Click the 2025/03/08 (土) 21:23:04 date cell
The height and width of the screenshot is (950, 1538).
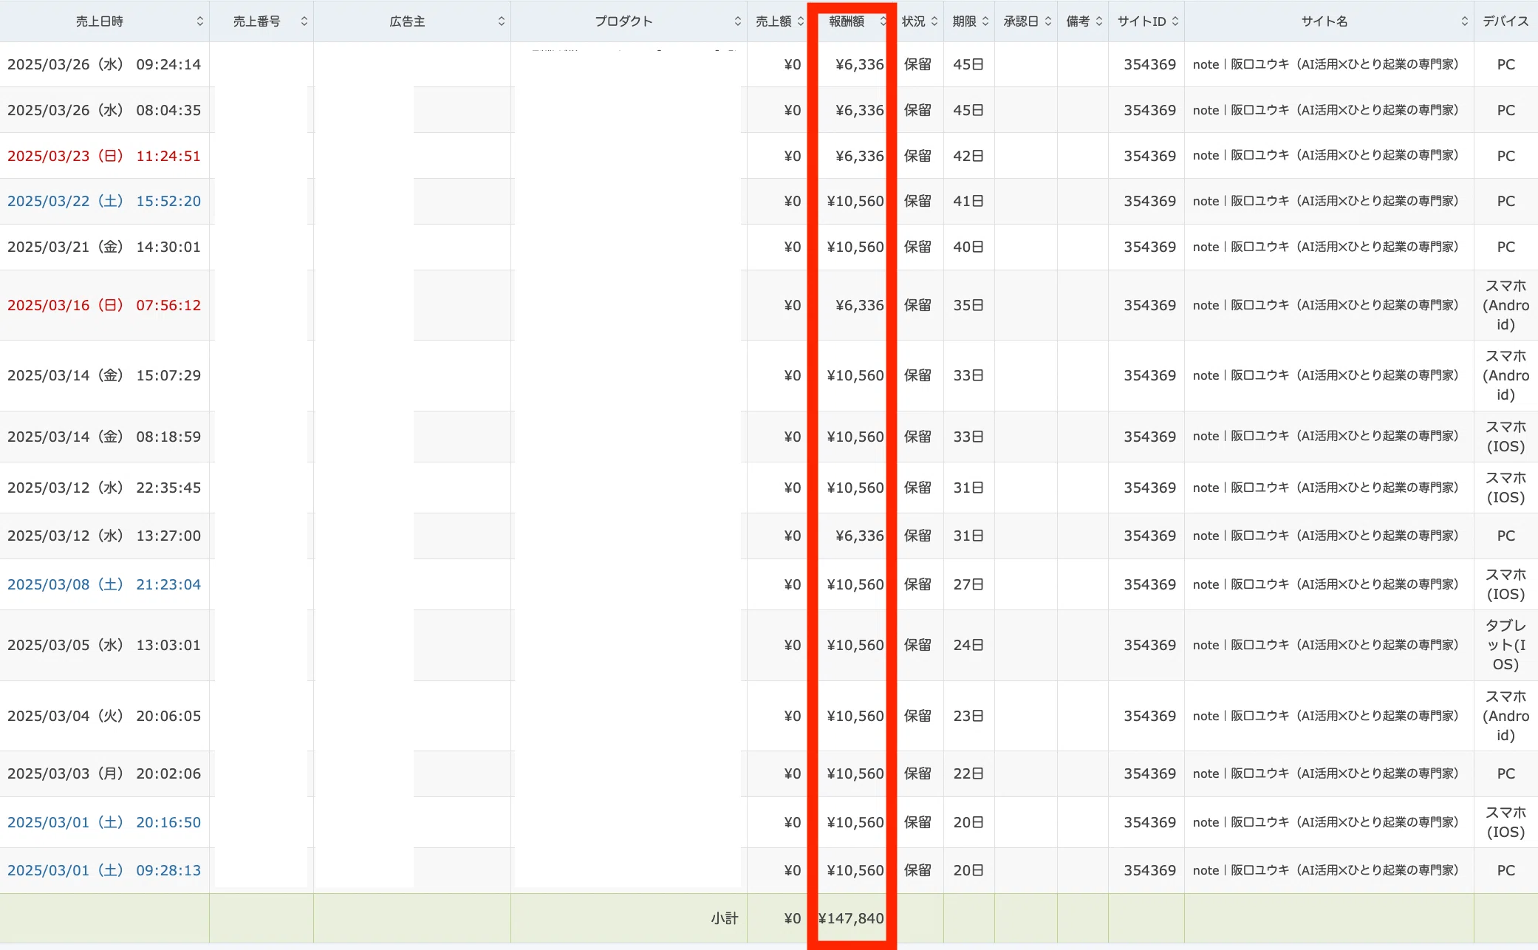tap(104, 584)
